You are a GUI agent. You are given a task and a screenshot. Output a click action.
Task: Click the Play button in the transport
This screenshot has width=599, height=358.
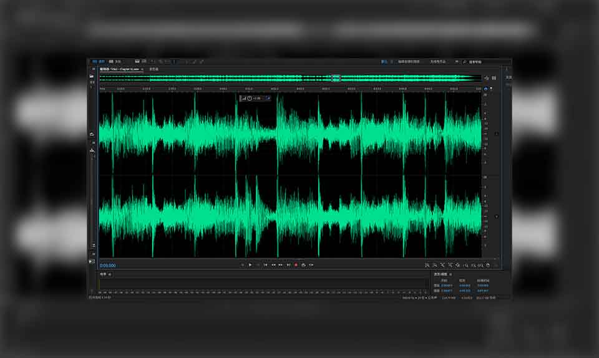point(250,265)
